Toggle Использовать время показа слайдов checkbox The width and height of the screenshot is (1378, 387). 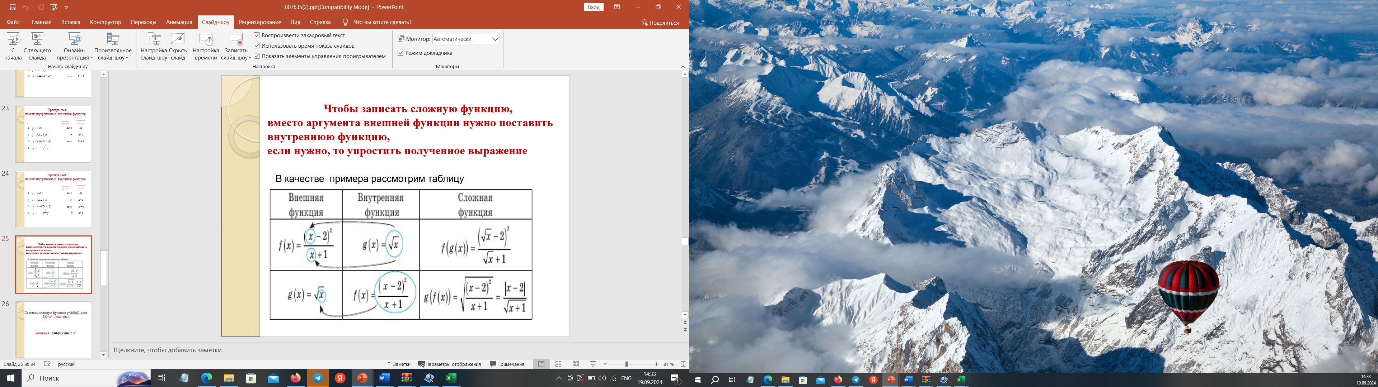click(257, 46)
